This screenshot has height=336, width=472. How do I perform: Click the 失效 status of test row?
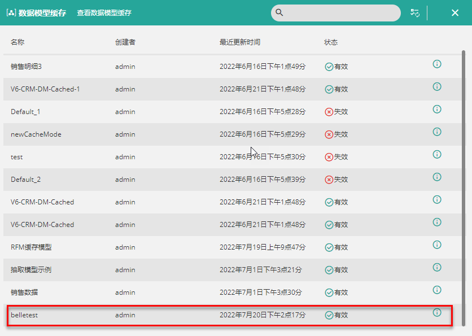click(336, 157)
